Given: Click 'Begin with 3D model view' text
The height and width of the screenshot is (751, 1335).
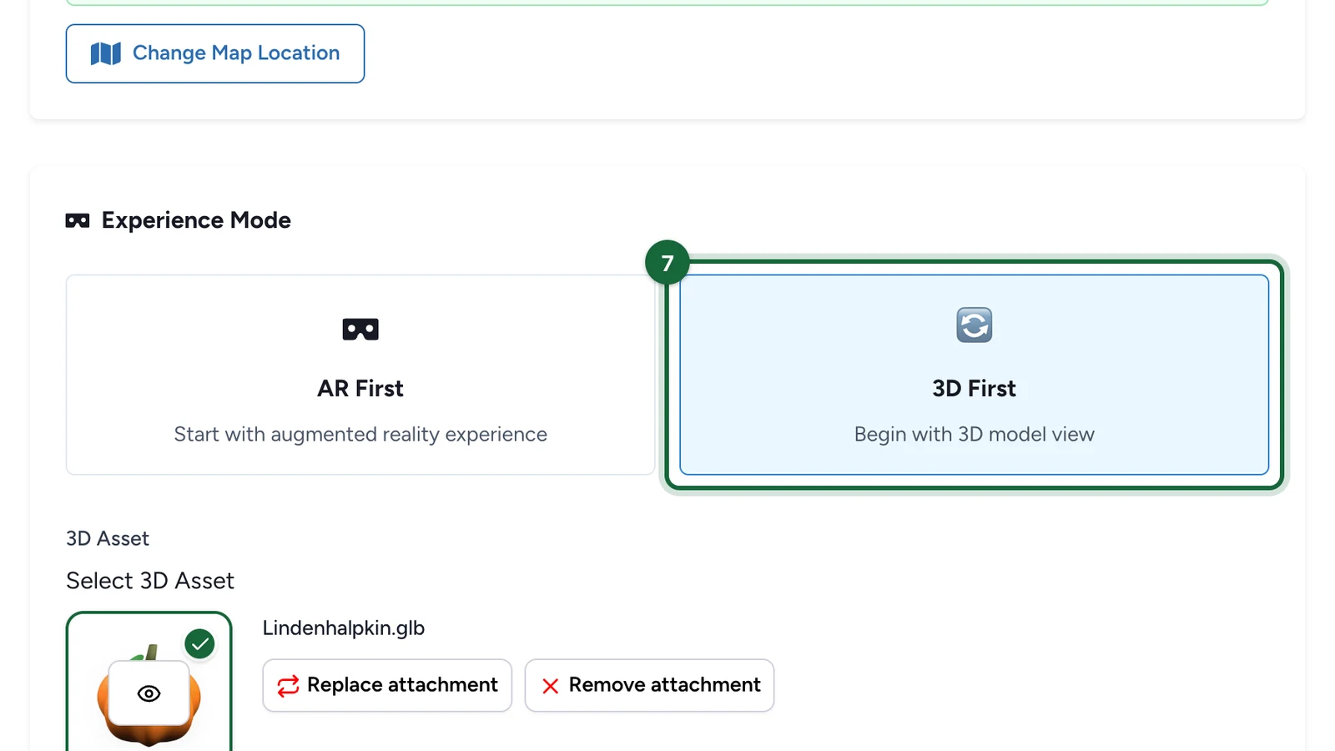Looking at the screenshot, I should pyautogui.click(x=974, y=434).
